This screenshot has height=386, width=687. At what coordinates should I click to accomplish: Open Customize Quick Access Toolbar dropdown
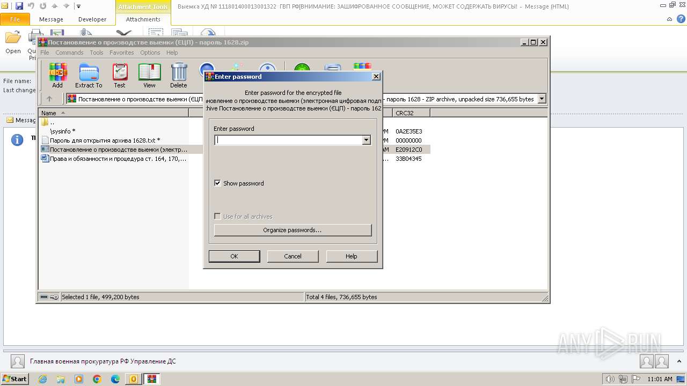pyautogui.click(x=78, y=6)
